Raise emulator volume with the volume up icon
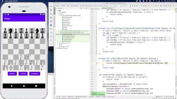177x99 pixels. coord(51,10)
